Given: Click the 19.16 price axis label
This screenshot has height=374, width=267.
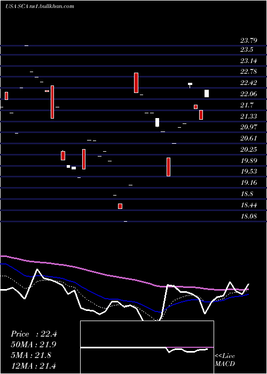Looking at the screenshot, I should (249, 183).
